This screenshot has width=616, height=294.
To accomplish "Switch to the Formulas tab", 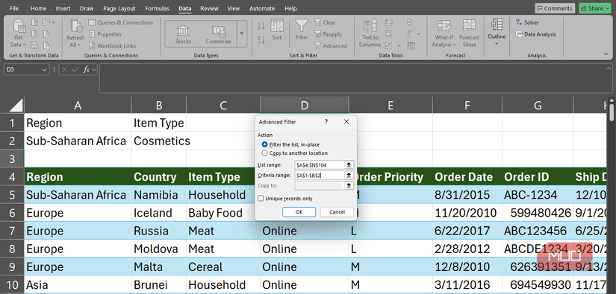I will point(157,8).
